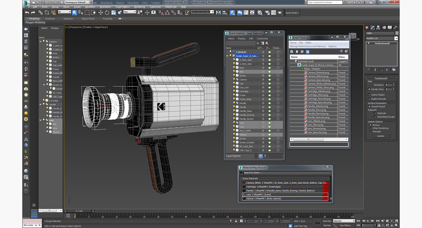Open the Utilities hammer panel tab
The image size is (422, 228).
pyautogui.click(x=395, y=27)
